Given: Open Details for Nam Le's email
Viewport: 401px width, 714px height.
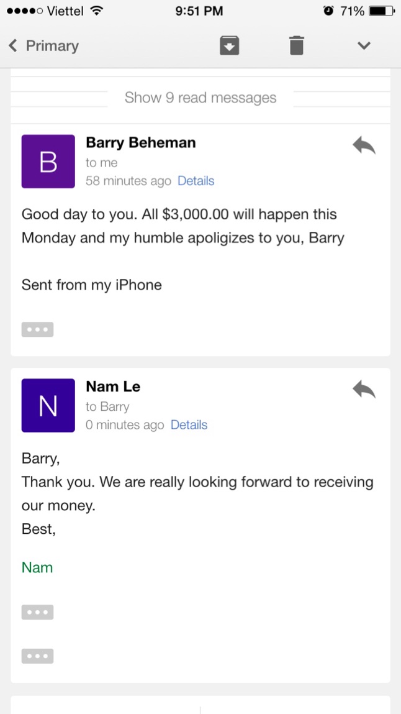Looking at the screenshot, I should (x=189, y=425).
